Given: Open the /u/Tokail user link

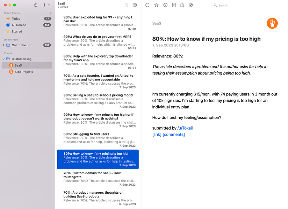Looking at the screenshot, I should [x=185, y=128].
